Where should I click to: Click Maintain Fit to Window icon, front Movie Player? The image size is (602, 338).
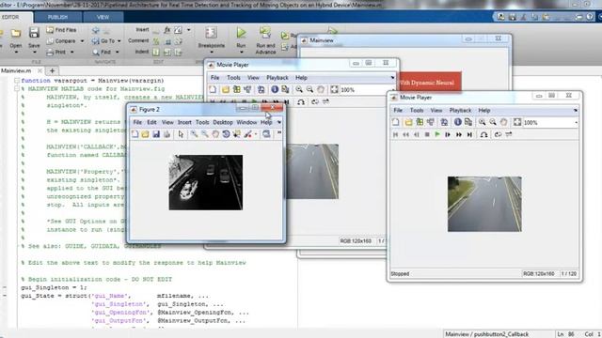click(517, 122)
